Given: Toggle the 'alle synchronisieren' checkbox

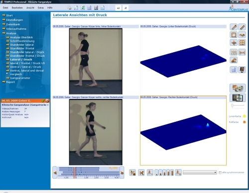Looking at the screenshot, I should (x=220, y=173).
